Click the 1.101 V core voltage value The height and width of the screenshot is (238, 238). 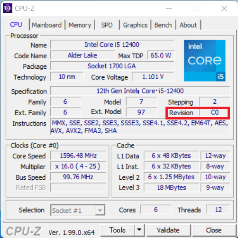[153, 77]
